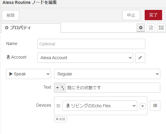
Task: Switch to the プロパティ tab
Action: point(31,28)
